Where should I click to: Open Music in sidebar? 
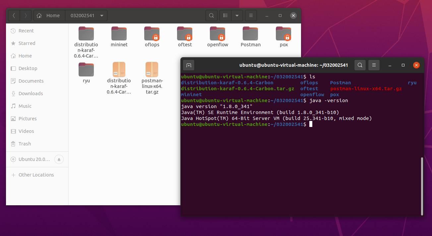37,106
